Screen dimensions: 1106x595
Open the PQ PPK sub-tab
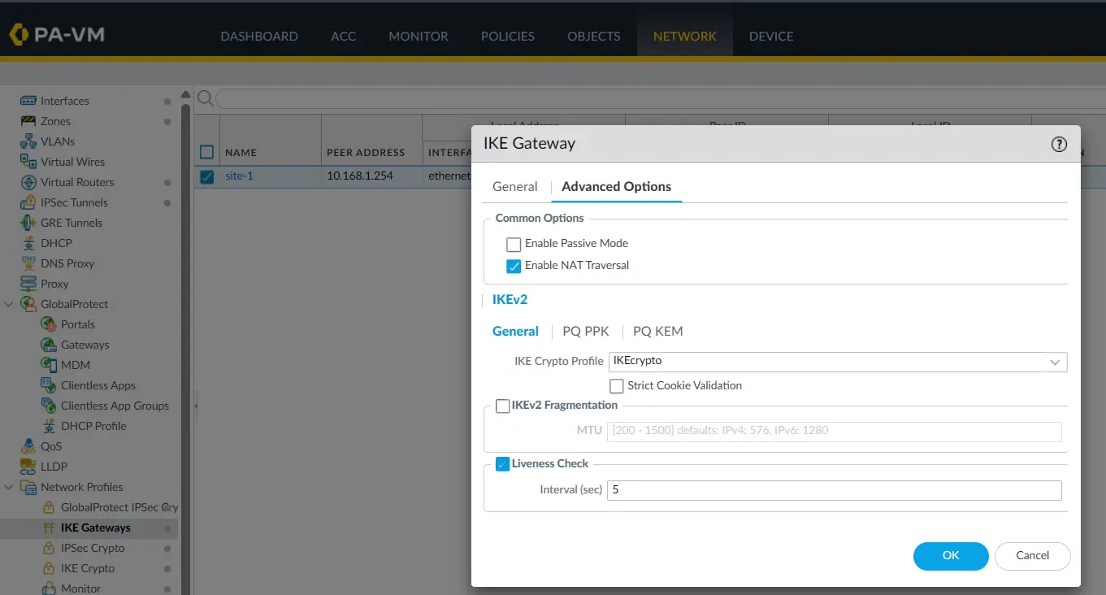[x=585, y=331]
